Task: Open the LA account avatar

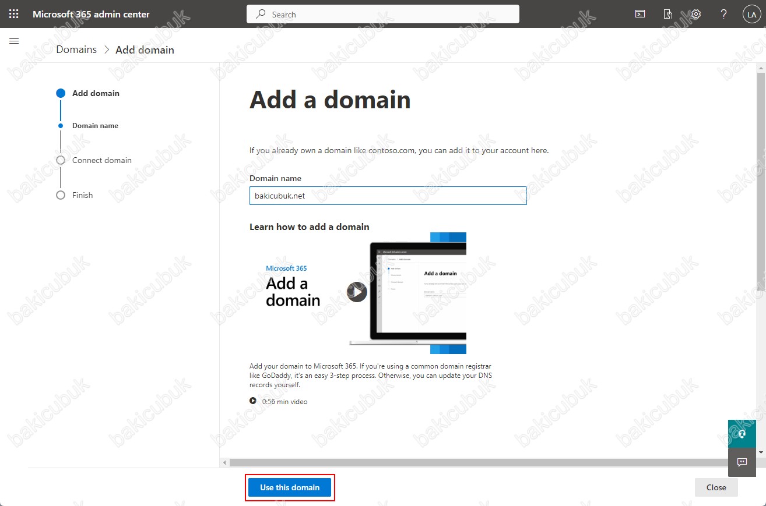Action: 751,15
